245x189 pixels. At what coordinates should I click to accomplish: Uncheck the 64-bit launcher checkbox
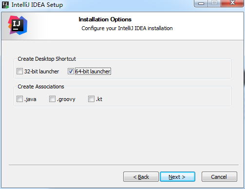tap(71, 71)
